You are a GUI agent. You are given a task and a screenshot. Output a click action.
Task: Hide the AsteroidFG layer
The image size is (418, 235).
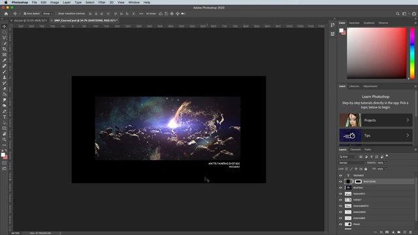click(x=340, y=194)
